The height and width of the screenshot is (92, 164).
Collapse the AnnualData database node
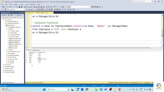pyautogui.click(x=5, y=25)
